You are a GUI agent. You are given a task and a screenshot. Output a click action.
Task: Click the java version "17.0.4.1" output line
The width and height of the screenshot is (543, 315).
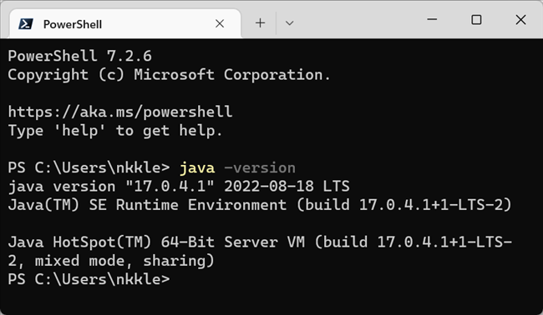(x=179, y=187)
